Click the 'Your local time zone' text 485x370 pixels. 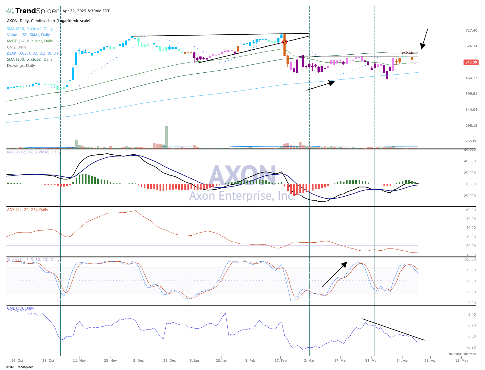462,354
